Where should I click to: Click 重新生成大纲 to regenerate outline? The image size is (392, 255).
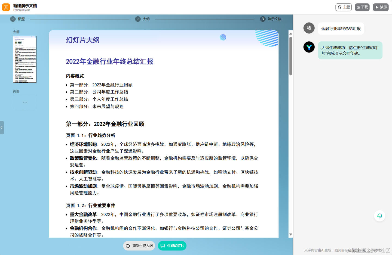(139, 246)
